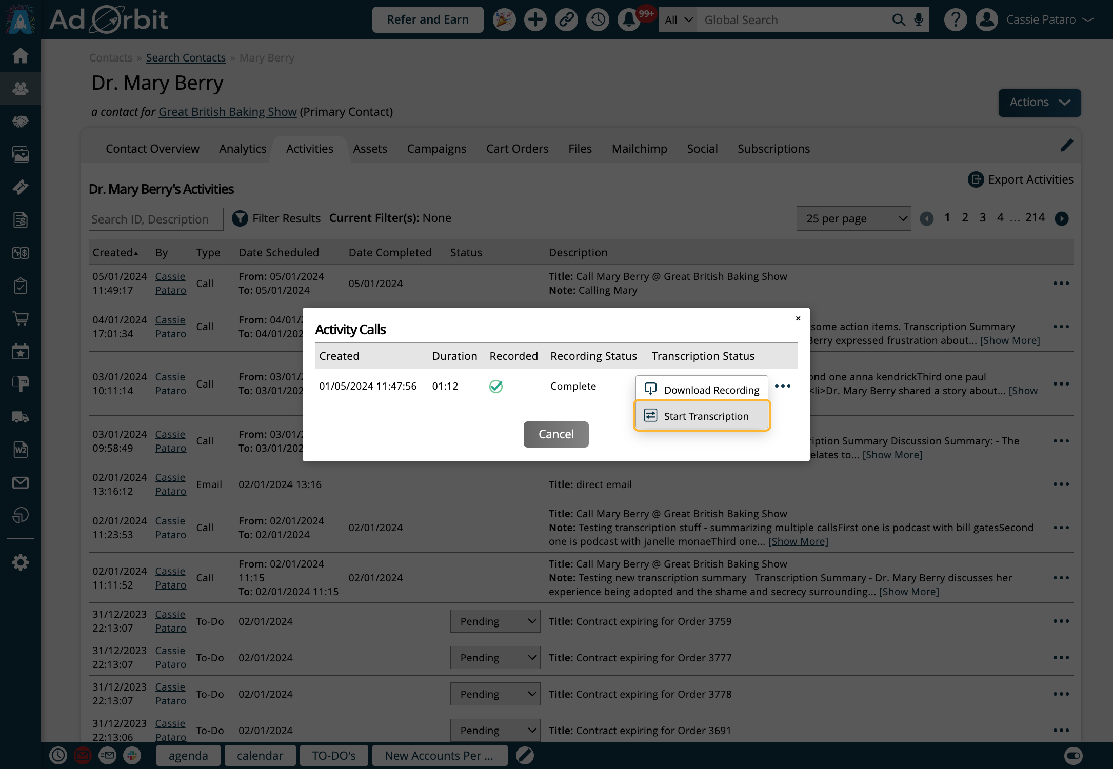Open Pending status dropdown for Order 3778
This screenshot has width=1113, height=769.
pyautogui.click(x=495, y=694)
